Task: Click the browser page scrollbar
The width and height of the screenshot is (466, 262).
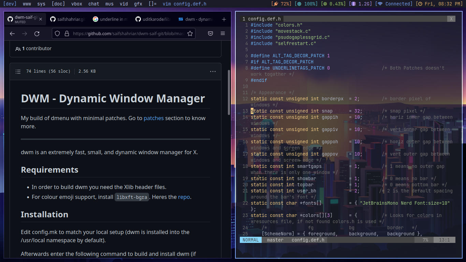Action: pyautogui.click(x=229, y=92)
